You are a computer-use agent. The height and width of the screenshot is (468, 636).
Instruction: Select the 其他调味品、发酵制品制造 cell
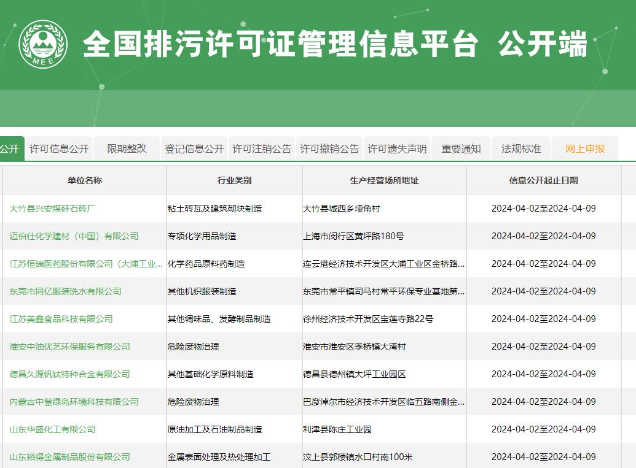point(219,319)
